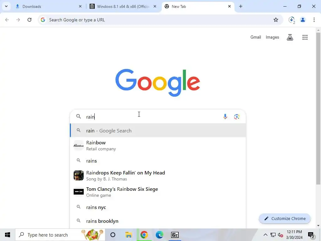Screen dimensions: 321x241
Task: Open 7-Zip from taskbar
Action: point(175,235)
